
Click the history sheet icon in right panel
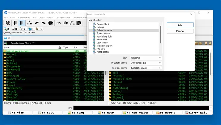[x=210, y=43]
